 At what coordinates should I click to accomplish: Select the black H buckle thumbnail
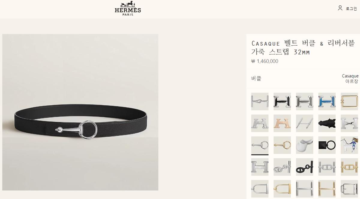tap(282, 101)
